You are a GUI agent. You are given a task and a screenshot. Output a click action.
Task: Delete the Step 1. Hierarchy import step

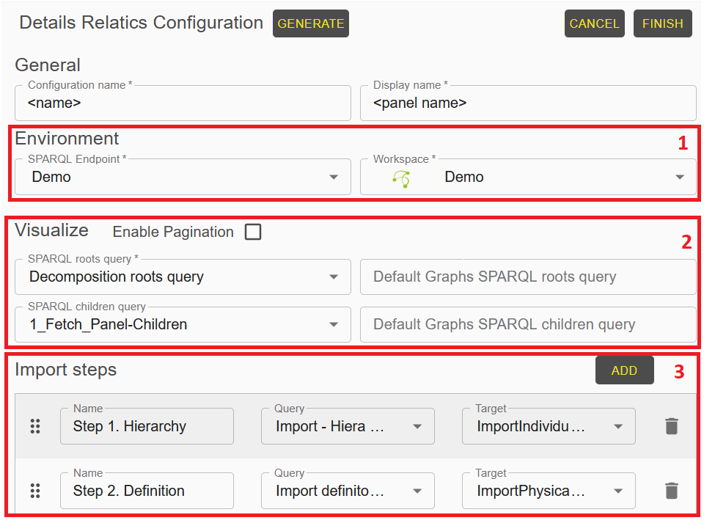click(671, 426)
